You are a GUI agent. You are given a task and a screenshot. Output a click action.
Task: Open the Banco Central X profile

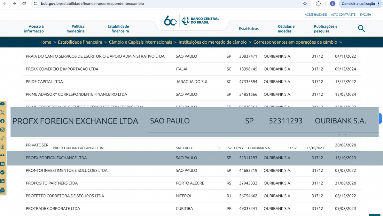(x=3, y=113)
